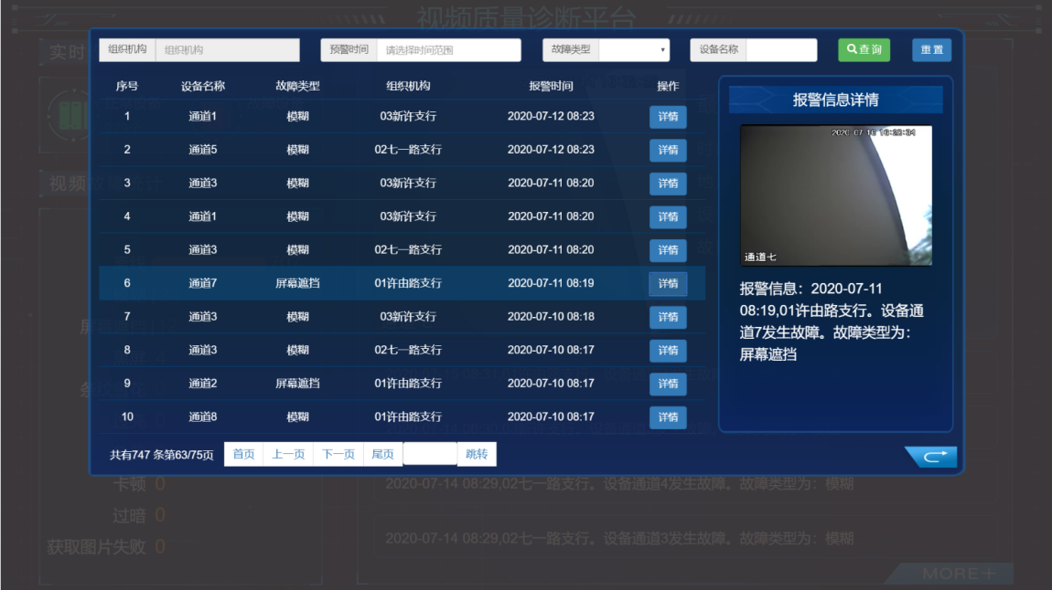Click the alarm snapshot image of 通道七

pos(836,195)
